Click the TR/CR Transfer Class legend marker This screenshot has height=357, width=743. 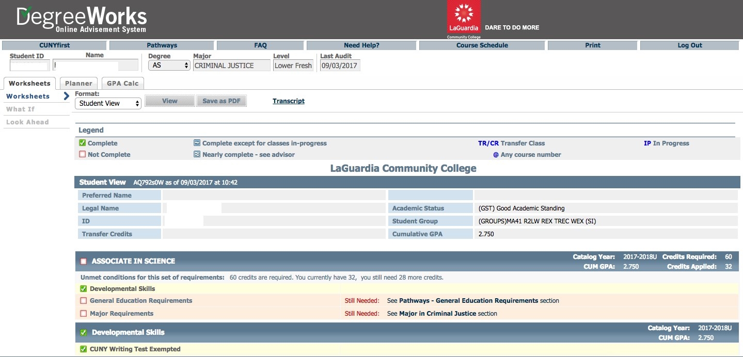coord(488,143)
